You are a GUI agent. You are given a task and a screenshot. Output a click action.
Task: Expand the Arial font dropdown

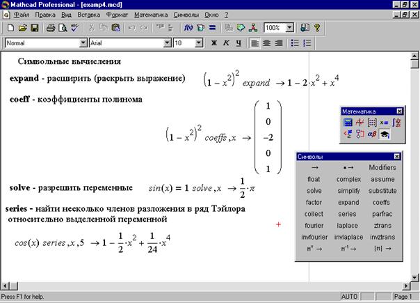(x=167, y=43)
